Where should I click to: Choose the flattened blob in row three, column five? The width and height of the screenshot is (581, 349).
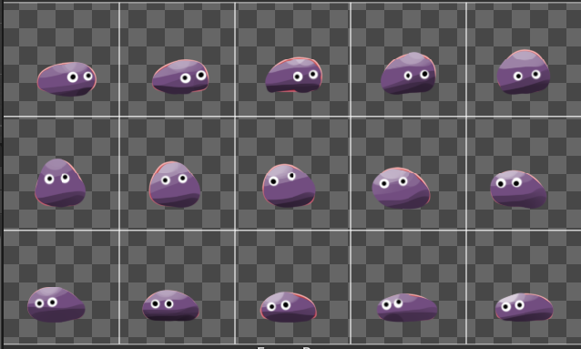(524, 307)
